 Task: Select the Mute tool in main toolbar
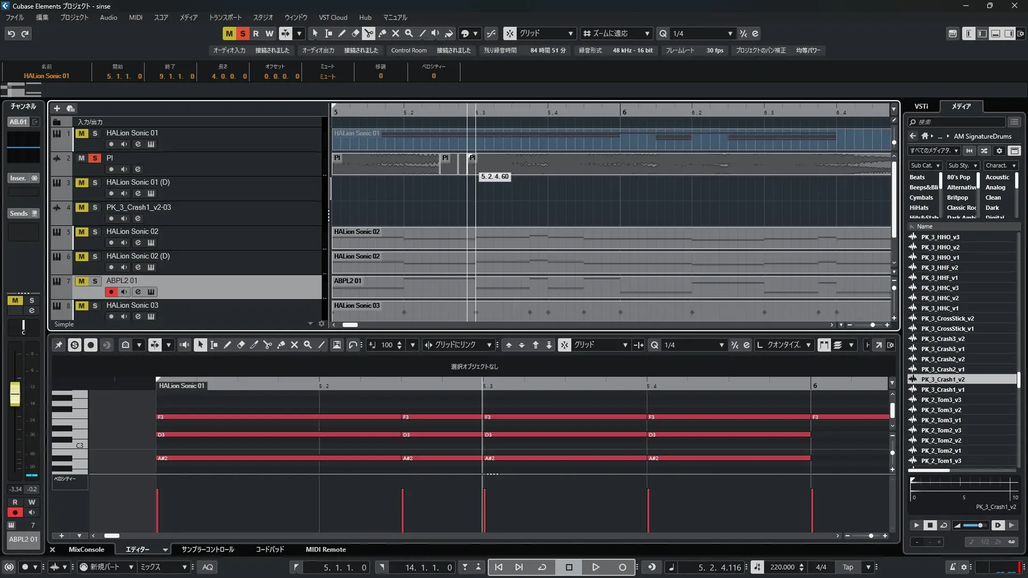click(396, 33)
